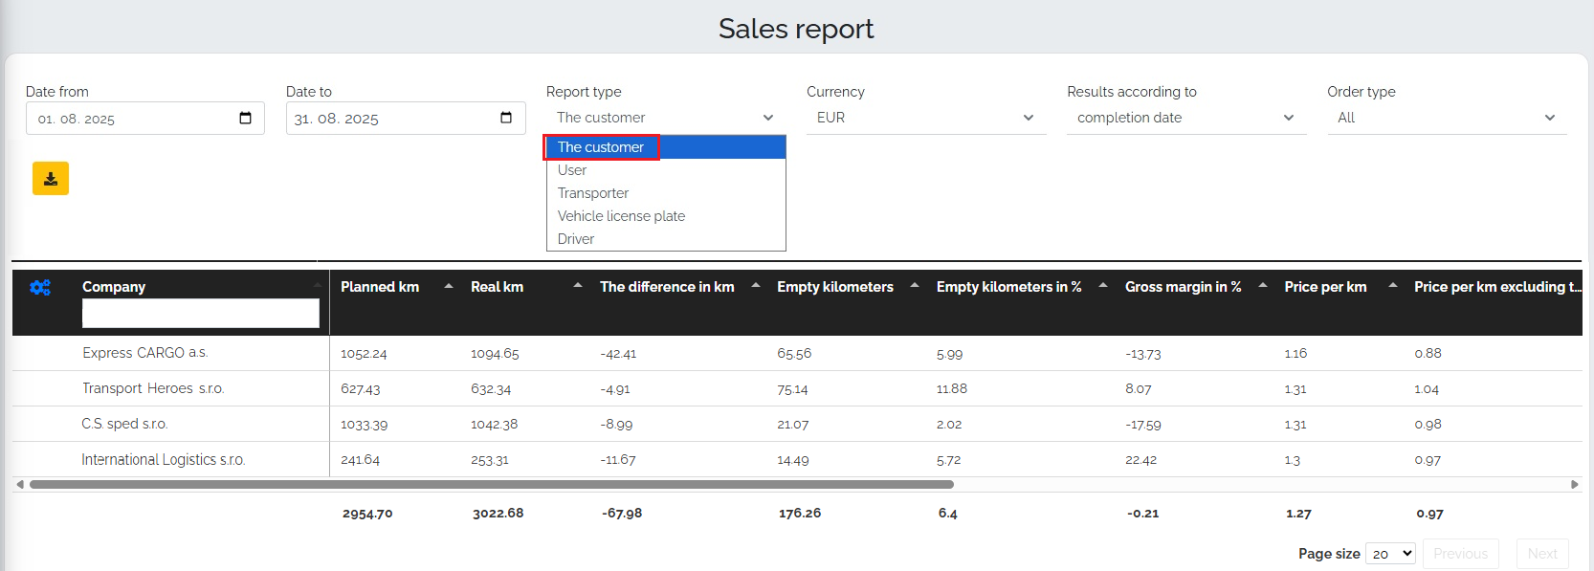This screenshot has width=1594, height=571.
Task: Sort by Gross margin in % arrow
Action: 1263,286
